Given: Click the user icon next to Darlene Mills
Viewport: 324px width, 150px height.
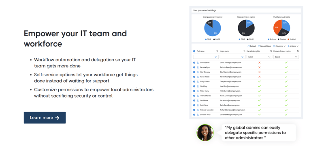Looking at the screenshot, I should pos(198,115).
